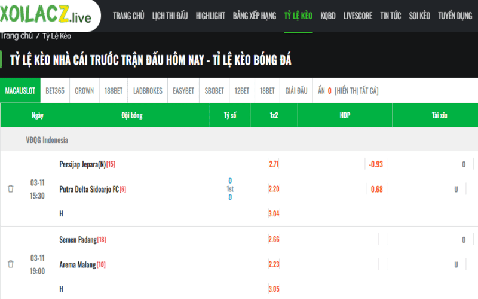Image resolution: width=478 pixels, height=299 pixels.
Task: Switch to the CROWN bookmaker tab
Action: [x=84, y=91]
